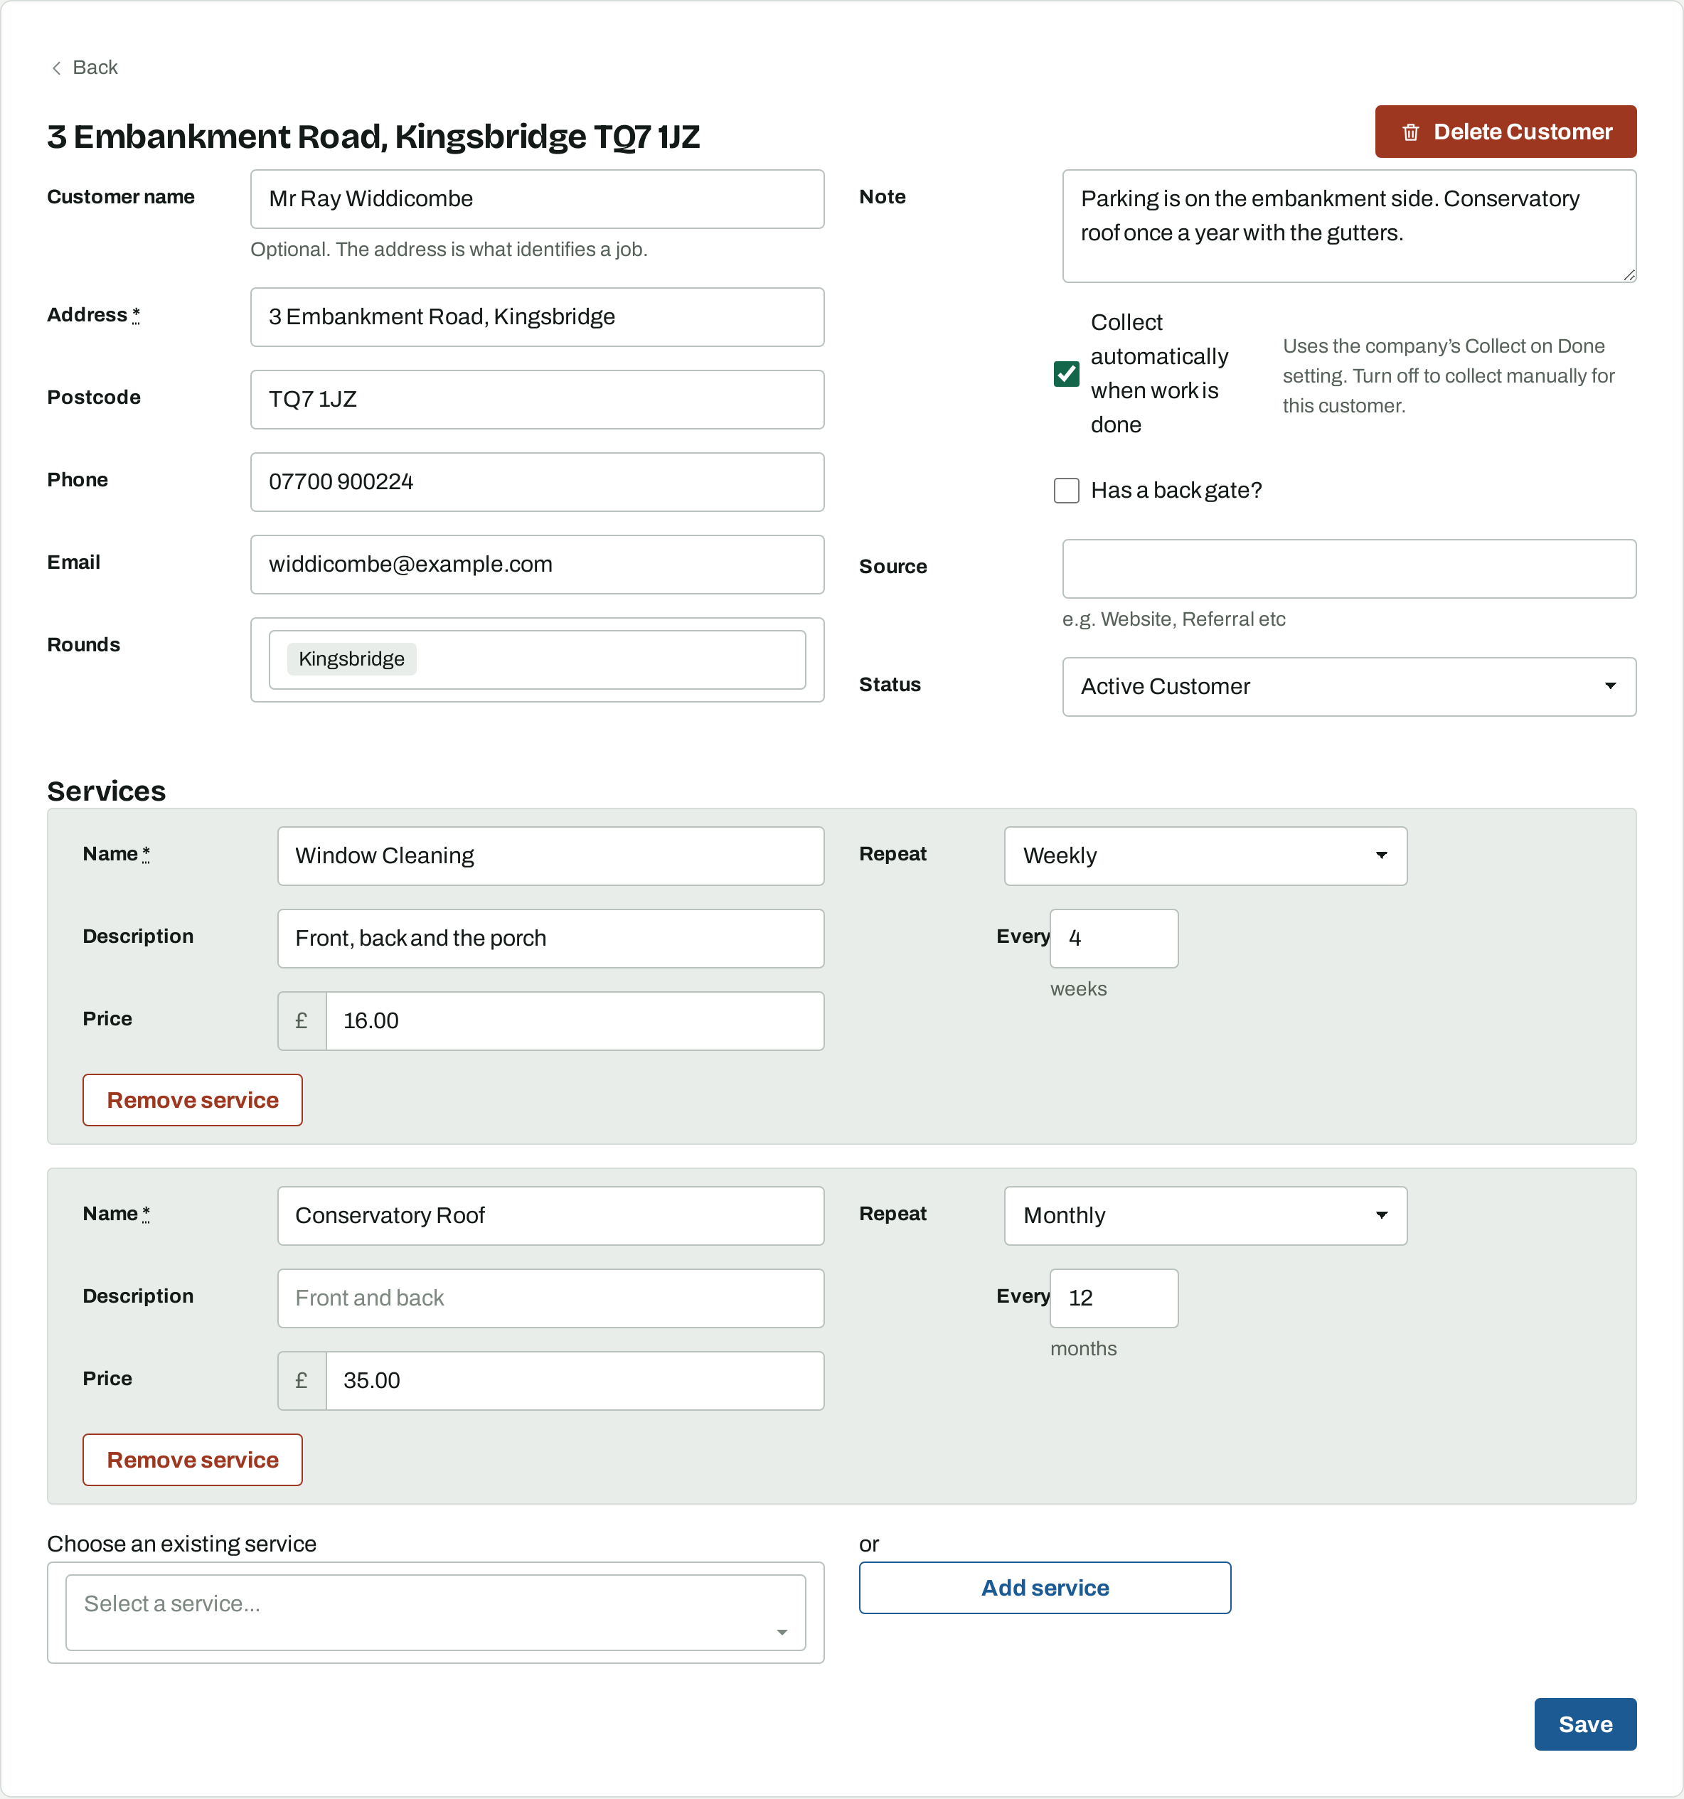Click inside the Note text area

[x=1348, y=226]
